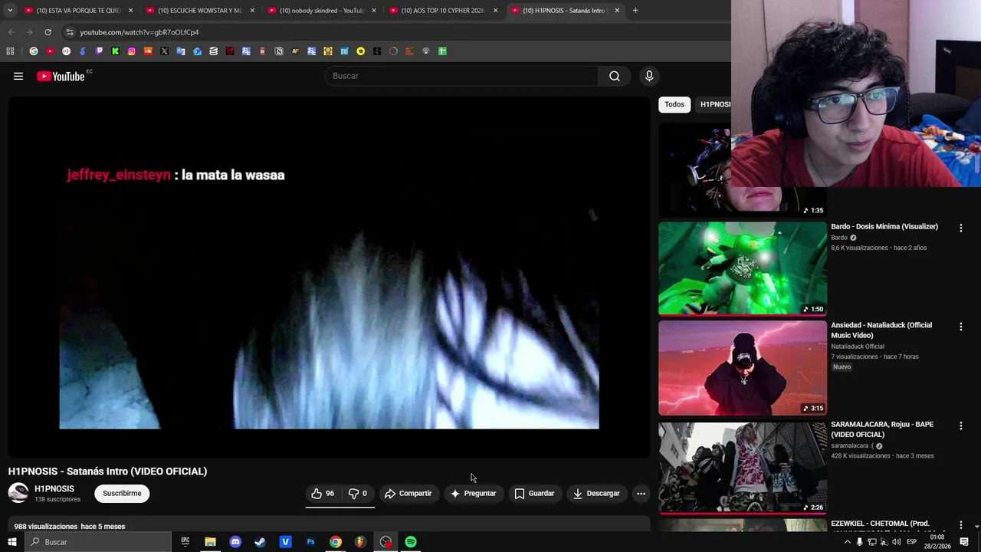Open Epic Games from the taskbar
Screen dimensions: 981x552
185,542
